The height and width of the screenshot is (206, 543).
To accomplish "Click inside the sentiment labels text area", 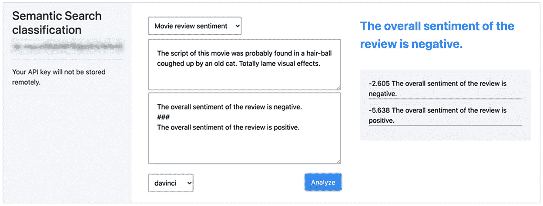I will 245,128.
